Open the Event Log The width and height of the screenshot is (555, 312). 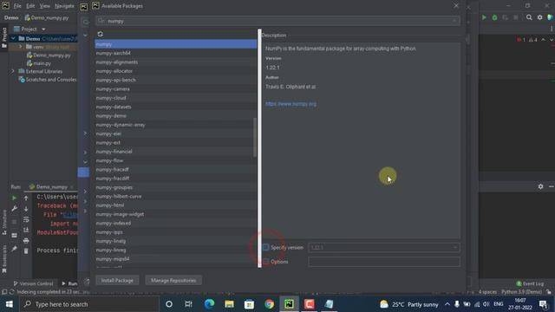click(530, 283)
